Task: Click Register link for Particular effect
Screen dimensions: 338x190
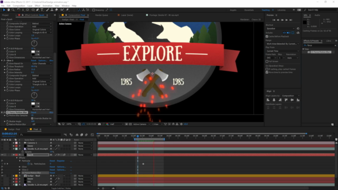Action: pos(61,160)
